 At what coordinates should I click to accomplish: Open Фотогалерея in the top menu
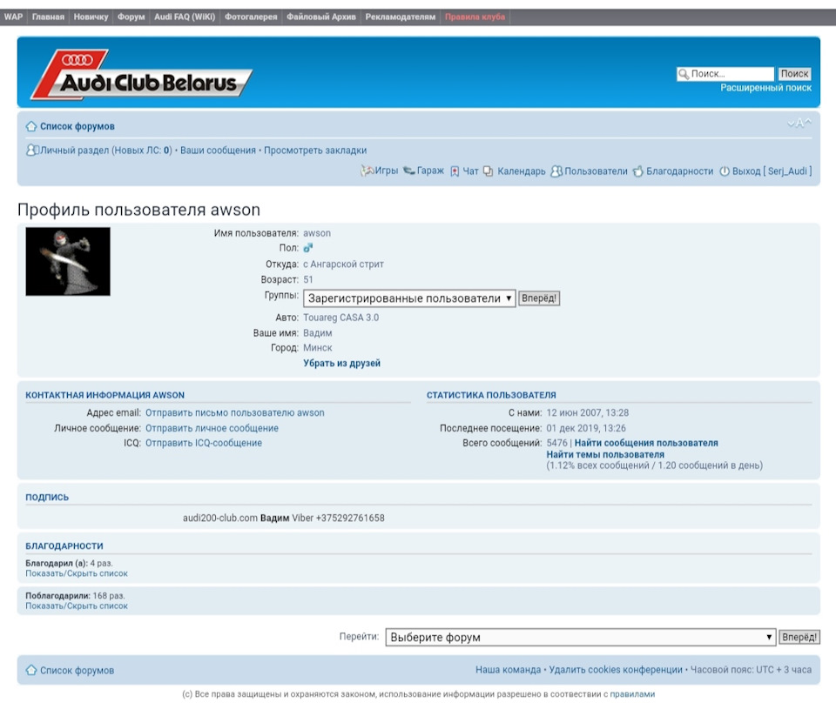(251, 17)
